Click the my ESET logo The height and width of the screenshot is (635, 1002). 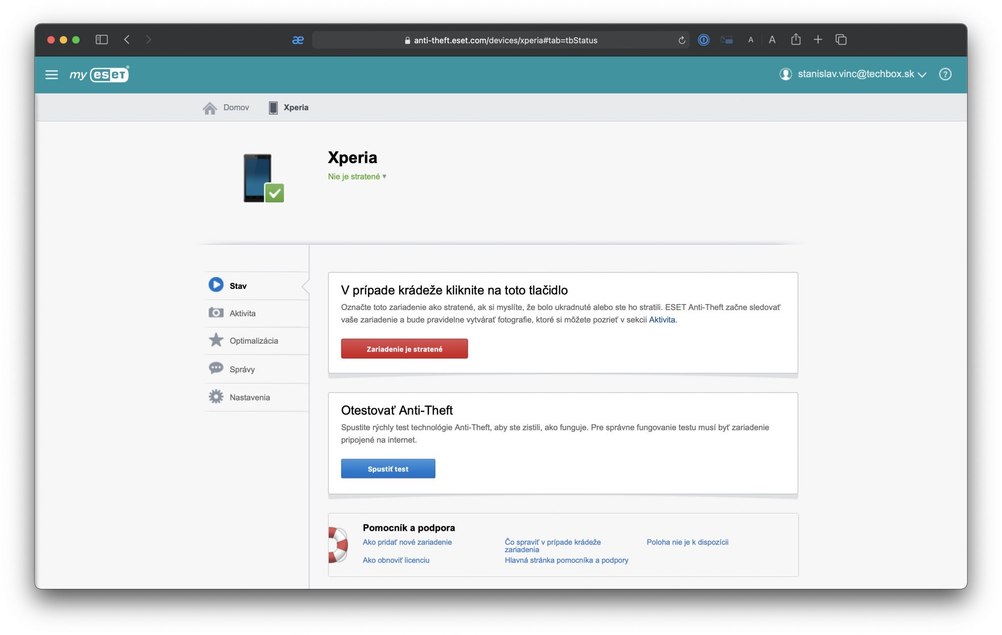(99, 74)
